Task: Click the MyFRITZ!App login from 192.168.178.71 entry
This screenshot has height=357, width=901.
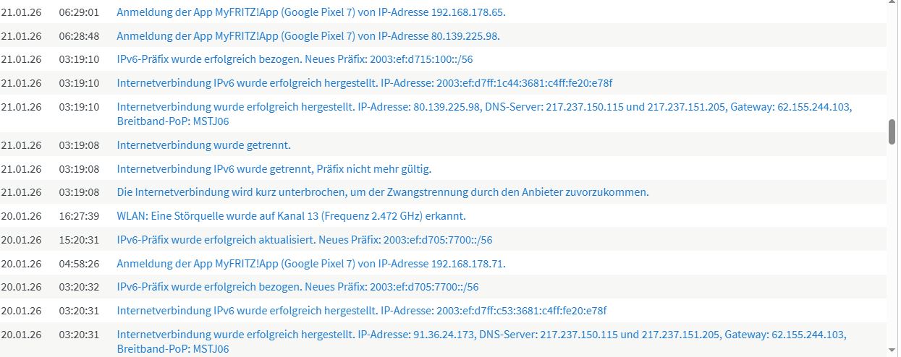Action: (311, 264)
